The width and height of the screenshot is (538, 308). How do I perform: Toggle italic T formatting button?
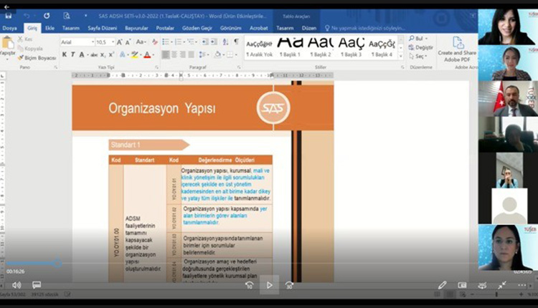tap(73, 54)
